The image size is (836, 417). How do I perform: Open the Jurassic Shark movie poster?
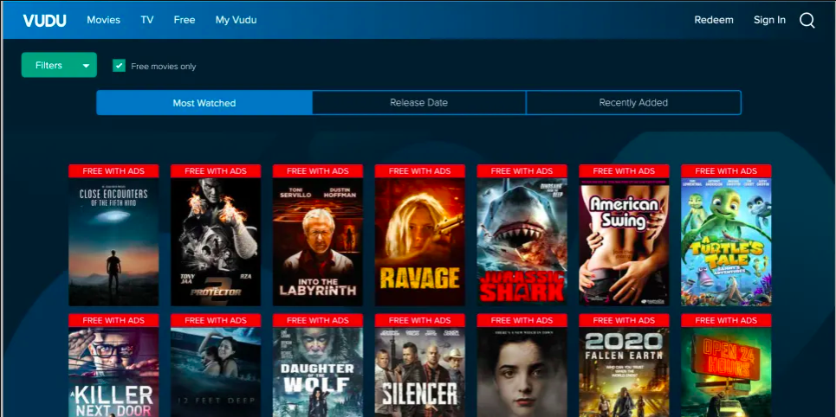pyautogui.click(x=522, y=241)
